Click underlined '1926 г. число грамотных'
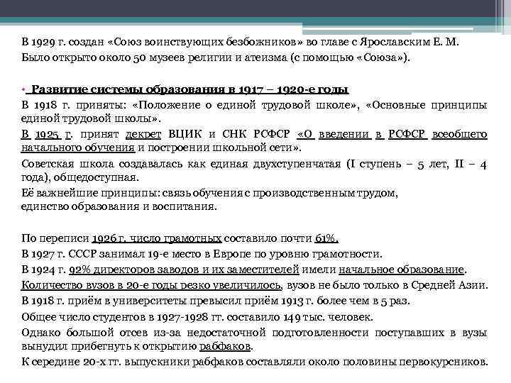Screen dimensions: 511x383 [157, 239]
